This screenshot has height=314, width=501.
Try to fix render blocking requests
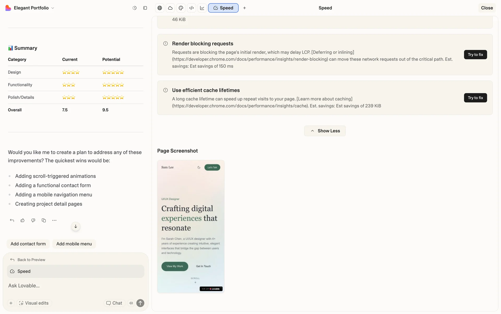point(475,54)
